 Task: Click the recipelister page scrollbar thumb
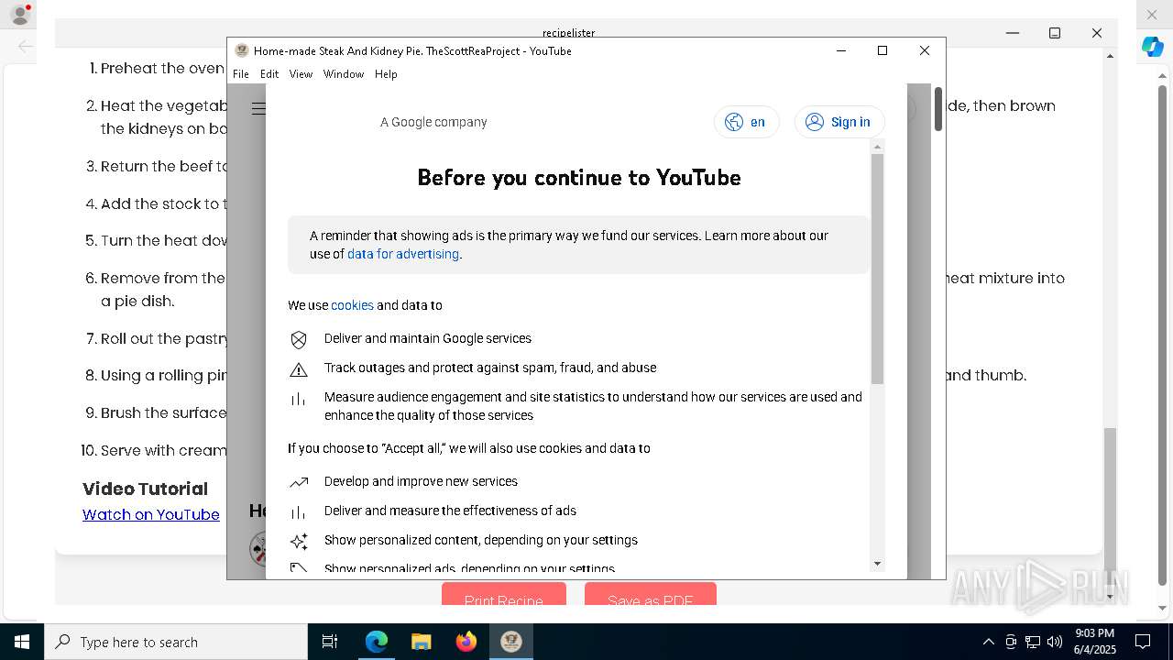click(1110, 500)
